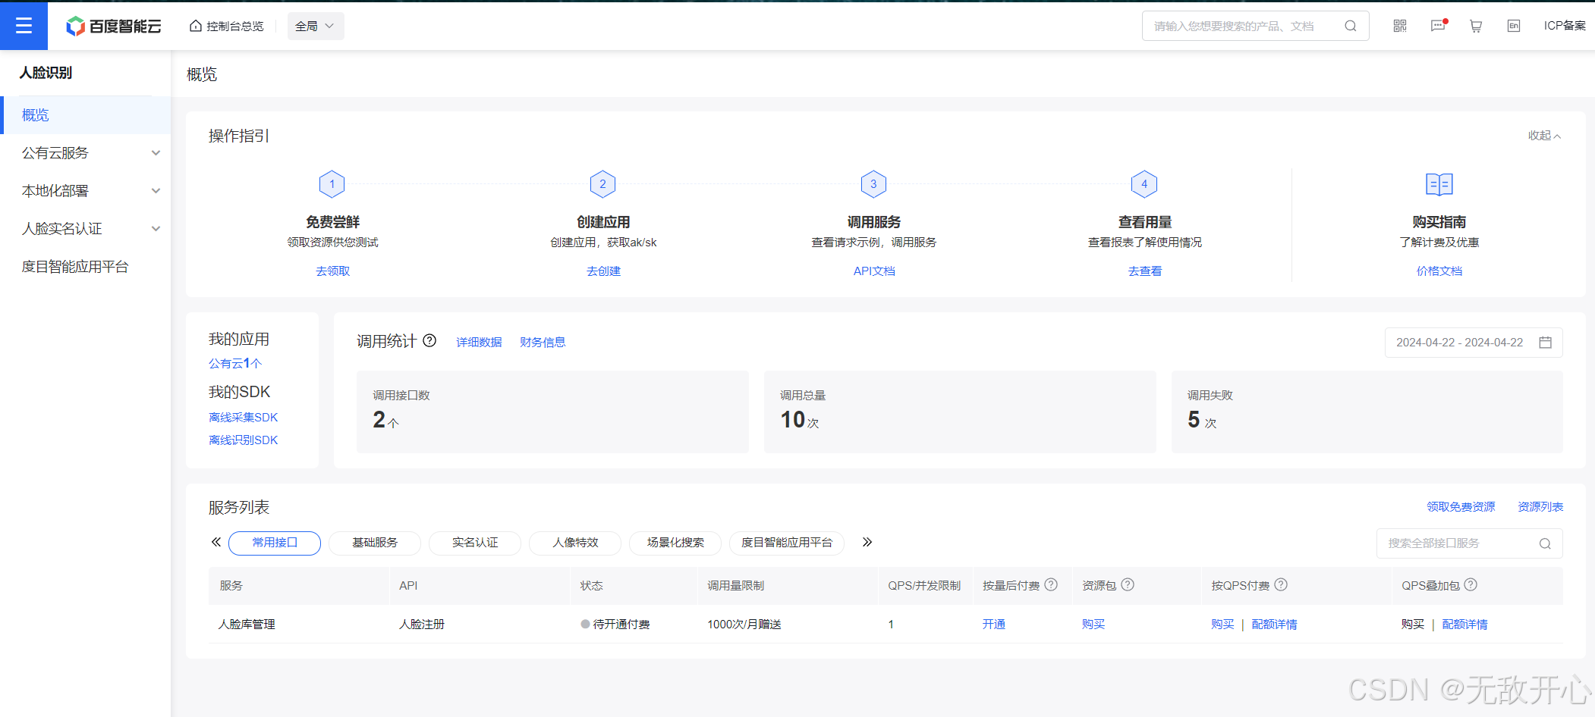The height and width of the screenshot is (717, 1595).
Task: Click step 2 hexagon icon
Action: click(603, 184)
